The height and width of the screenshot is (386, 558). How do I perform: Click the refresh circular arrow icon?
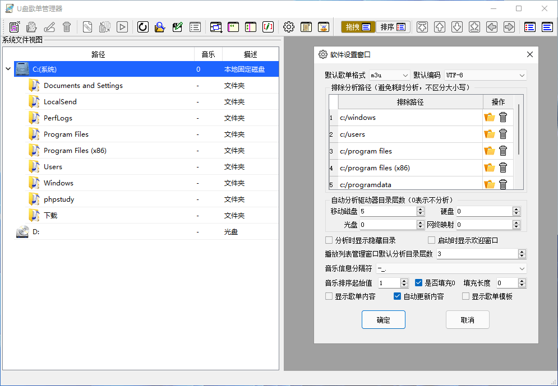click(143, 27)
